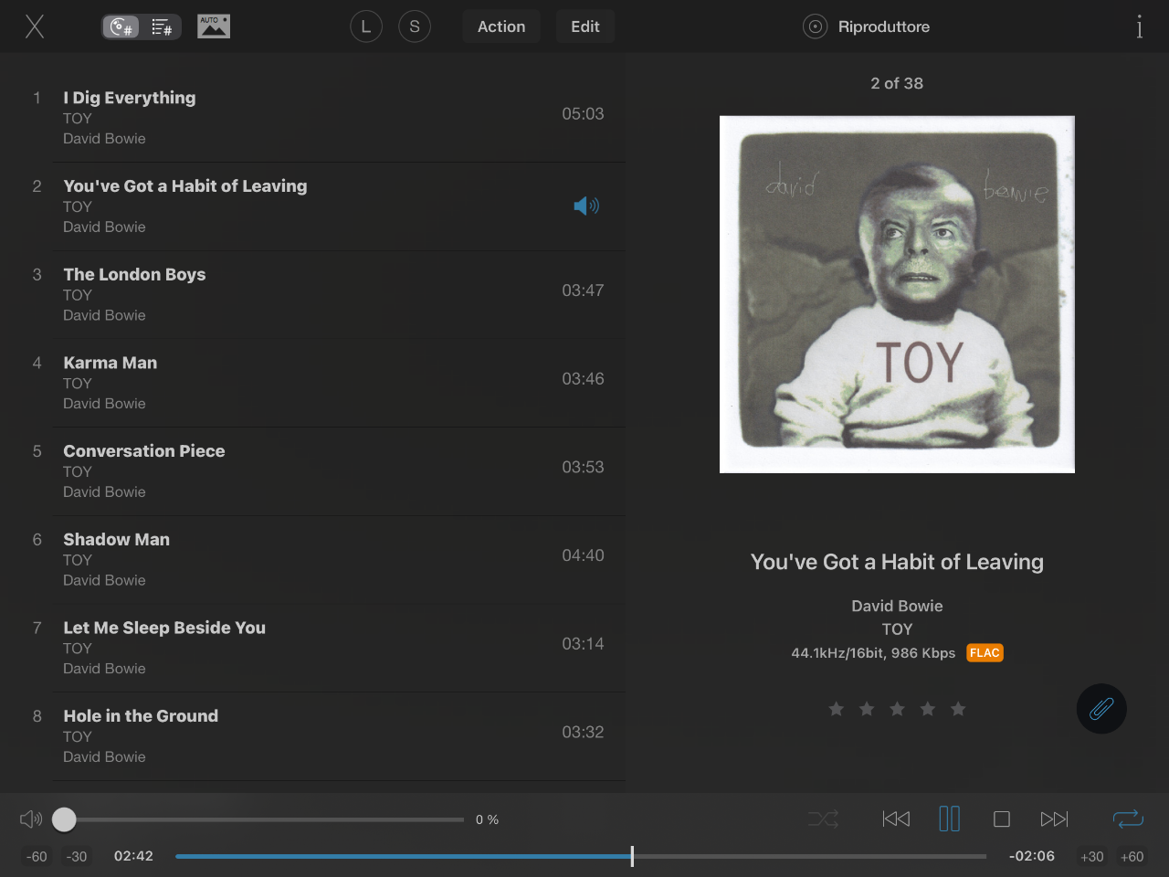Open the Edit menu

pyautogui.click(x=585, y=26)
